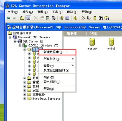This screenshot has height=121, width=122.
Task: Open 所有任务(K) submenu in context menu
Action: (57, 59)
